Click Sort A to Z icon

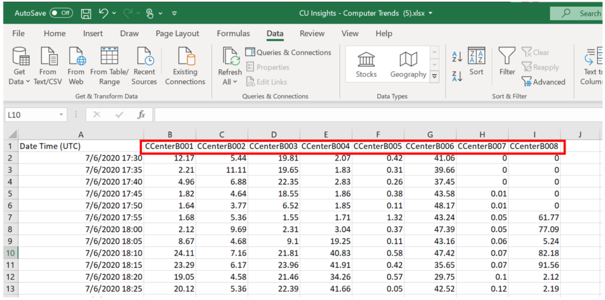[457, 57]
